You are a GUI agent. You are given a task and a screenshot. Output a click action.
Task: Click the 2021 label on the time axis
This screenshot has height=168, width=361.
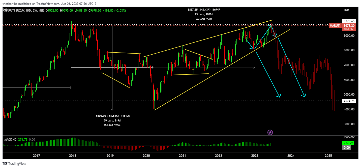click(x=182, y=156)
